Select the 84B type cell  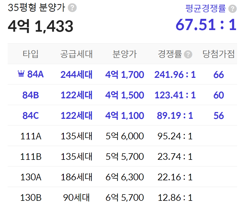[x=31, y=95]
